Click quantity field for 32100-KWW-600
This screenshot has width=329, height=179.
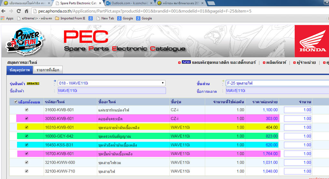[x=297, y=163]
